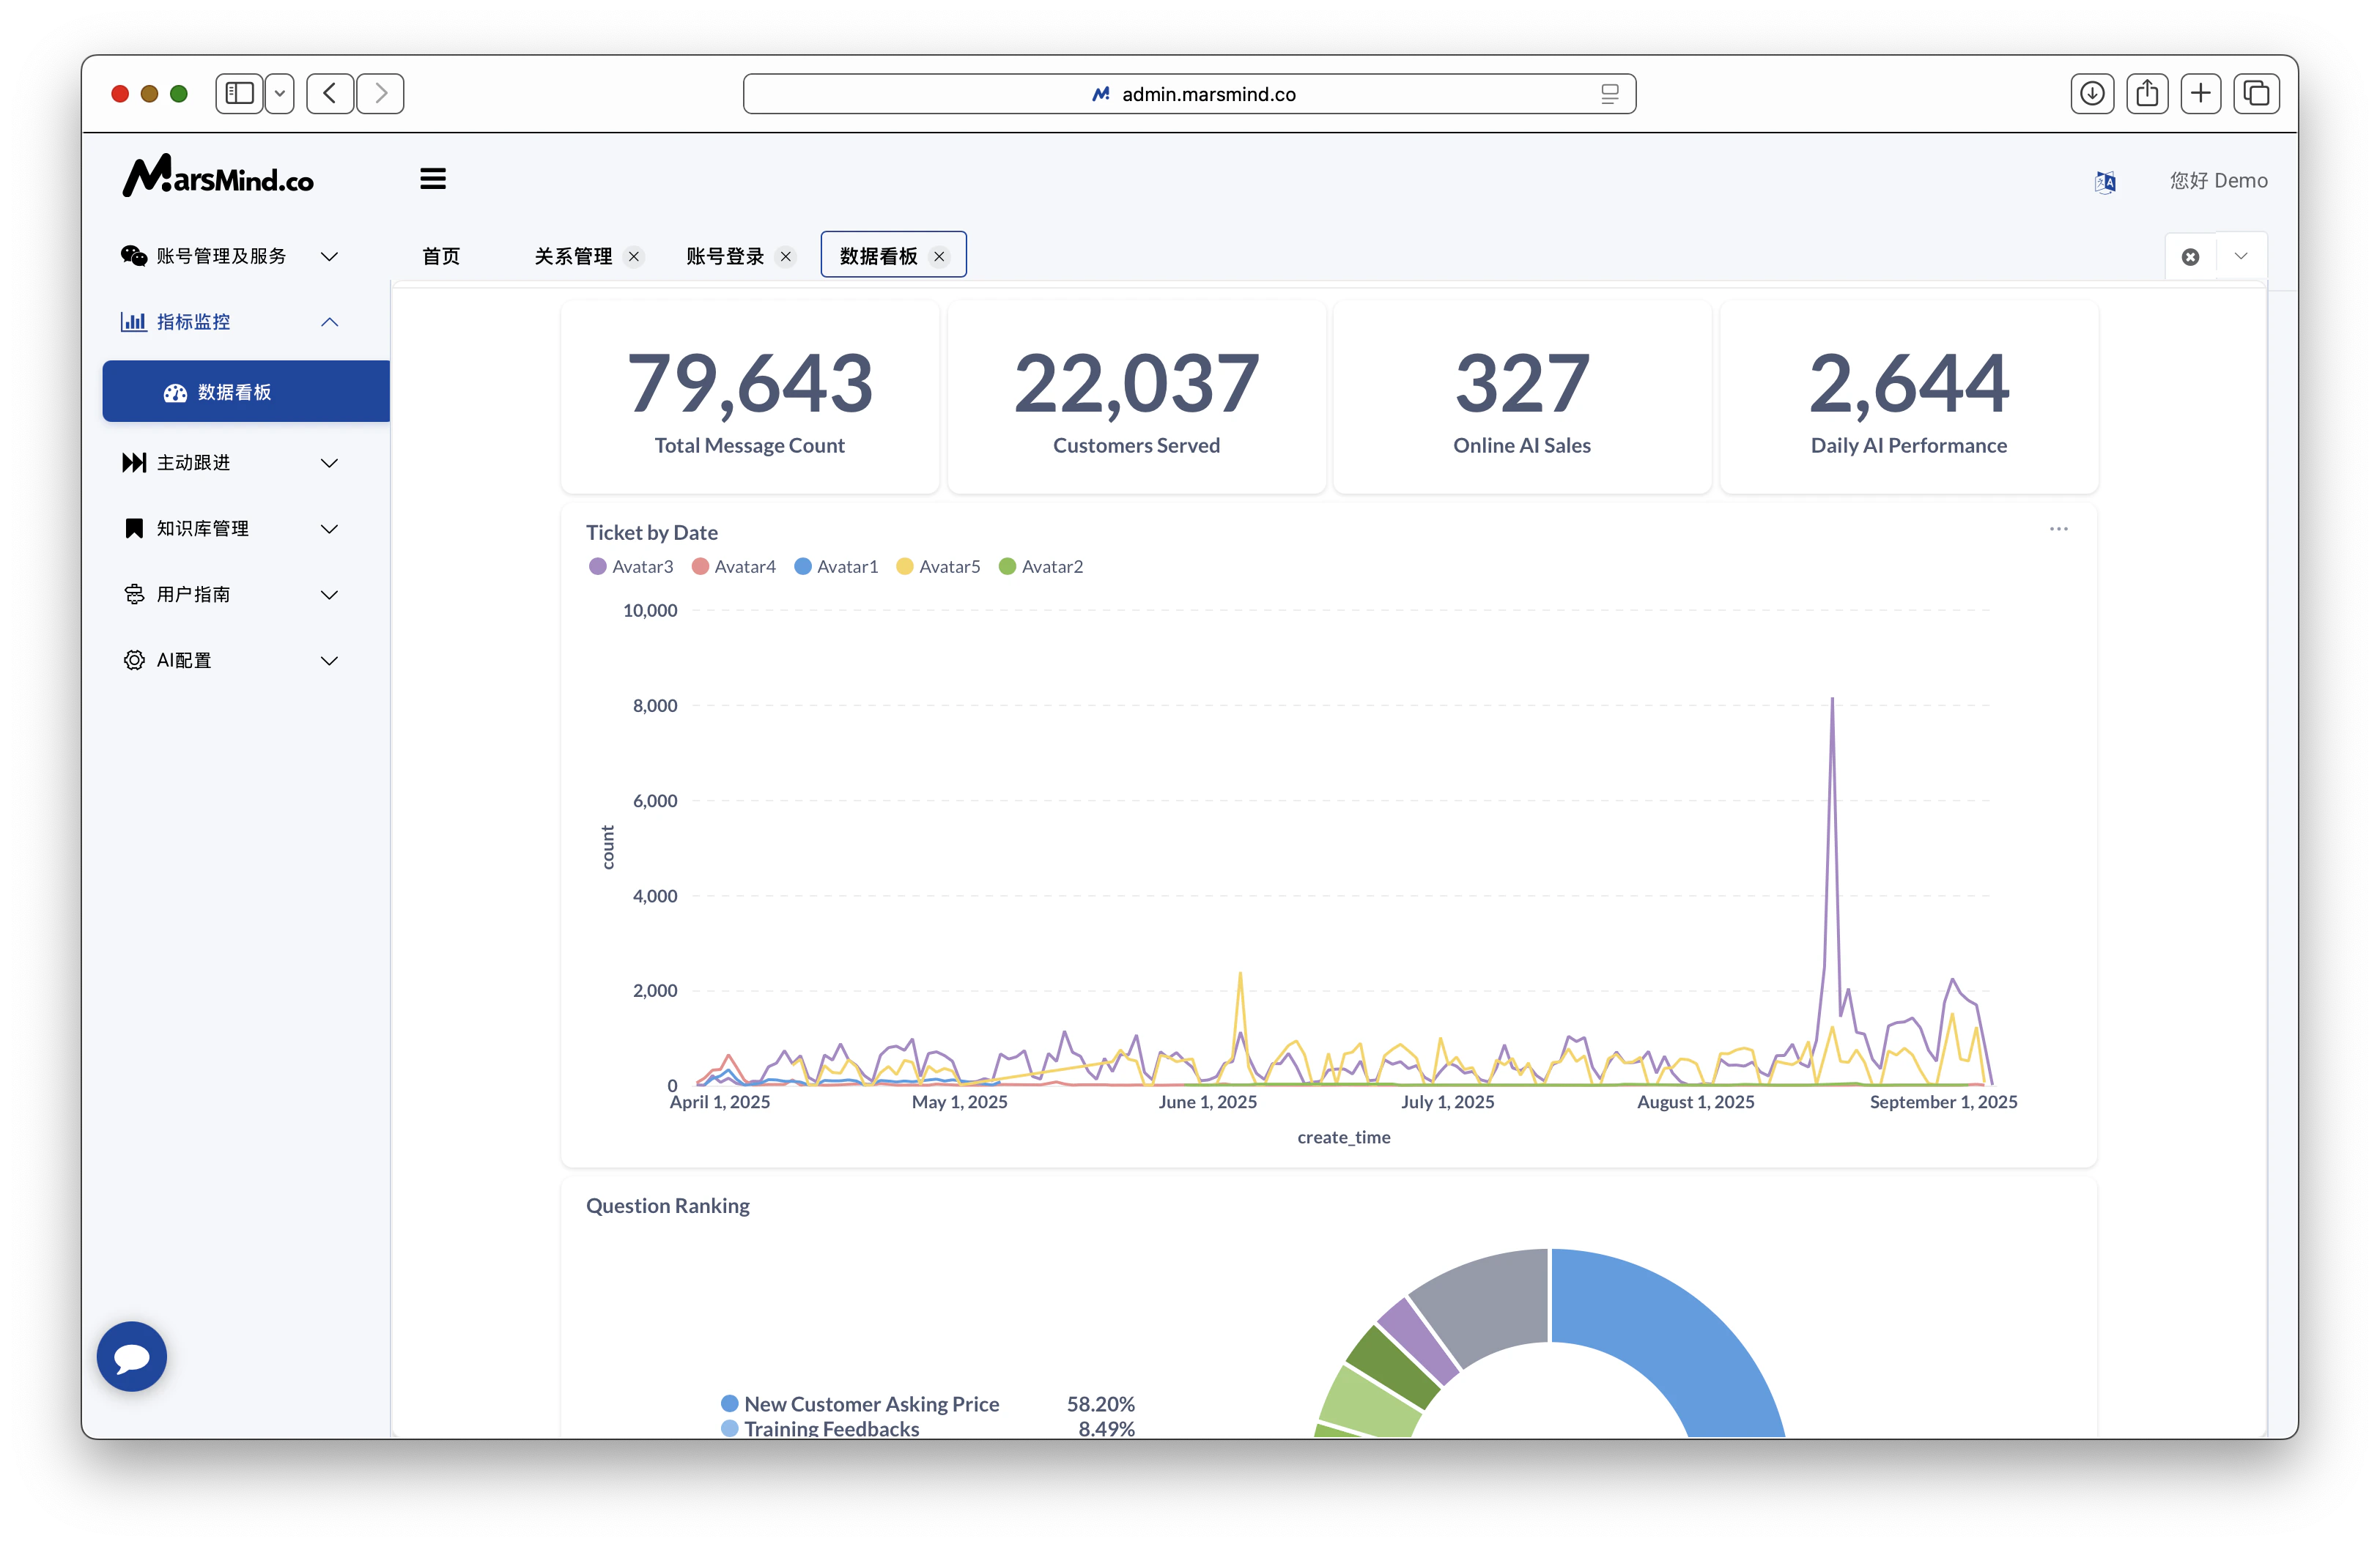The height and width of the screenshot is (1547, 2380).
Task: Click the hamburger menu icon
Action: (x=432, y=179)
